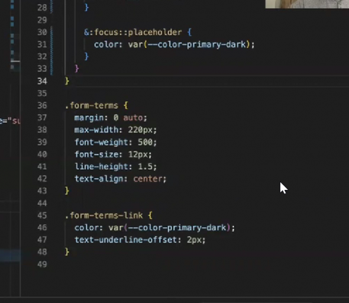Click the yellow closing brace on line 34
The height and width of the screenshot is (303, 349).
pos(67,81)
